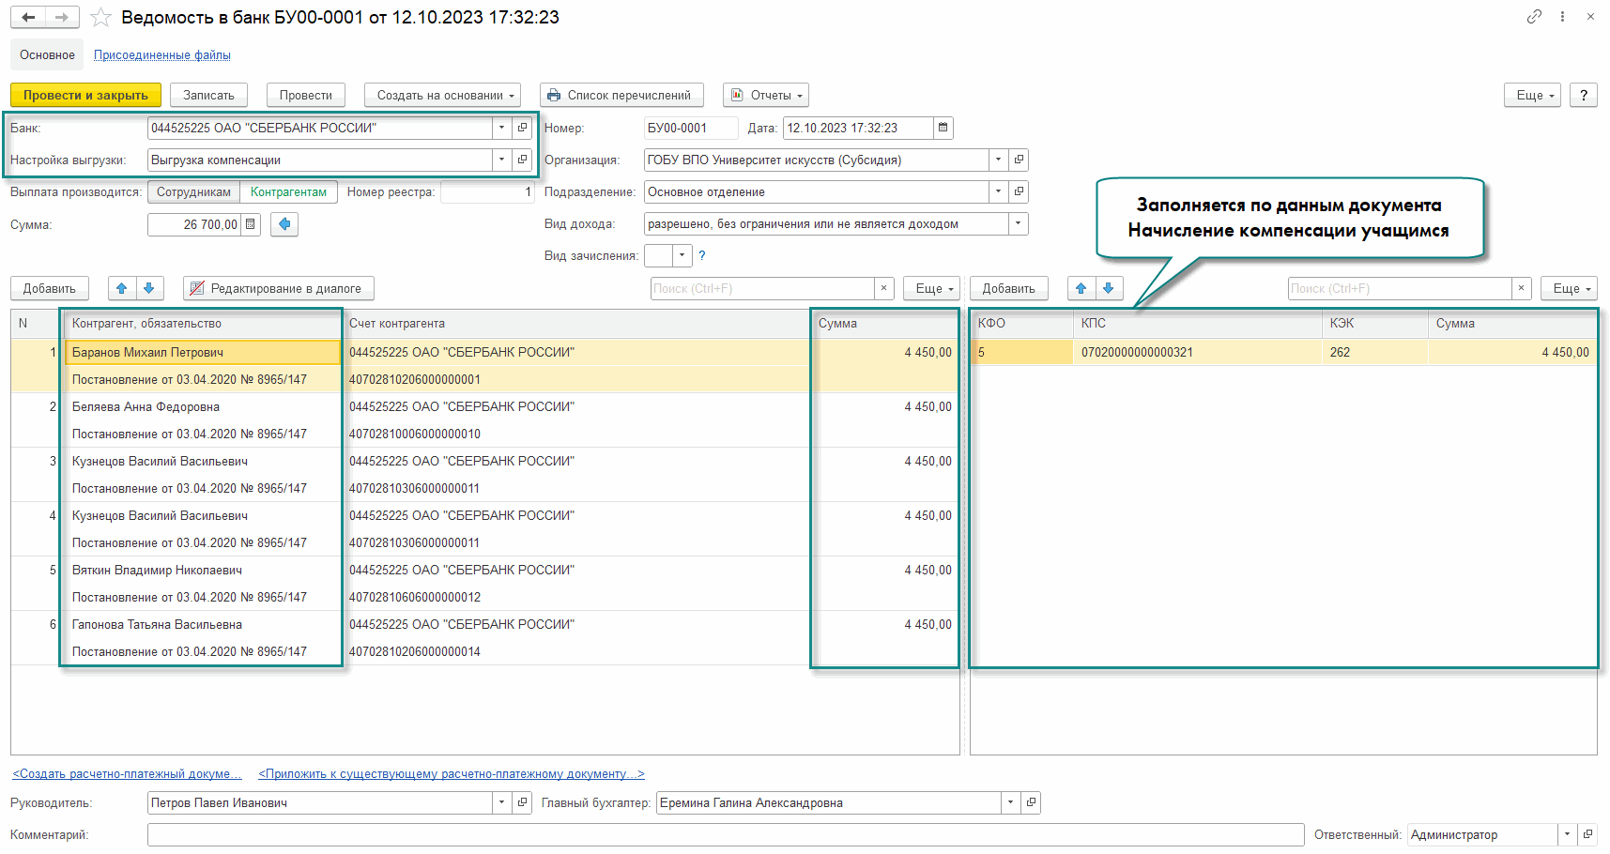Viewport: 1610px width, 854px height.
Task: Open calendar picker for Дата field
Action: click(x=943, y=128)
